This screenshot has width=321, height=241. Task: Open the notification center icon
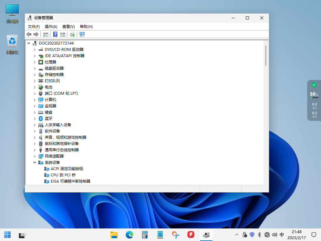tap(313, 235)
